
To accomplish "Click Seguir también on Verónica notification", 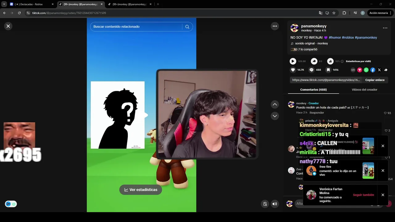I will [363, 195].
